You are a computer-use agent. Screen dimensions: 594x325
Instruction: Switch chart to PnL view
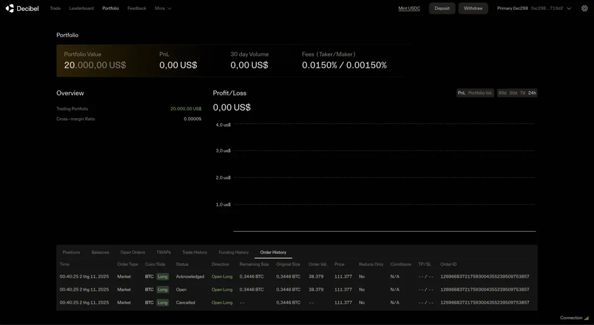tap(461, 93)
